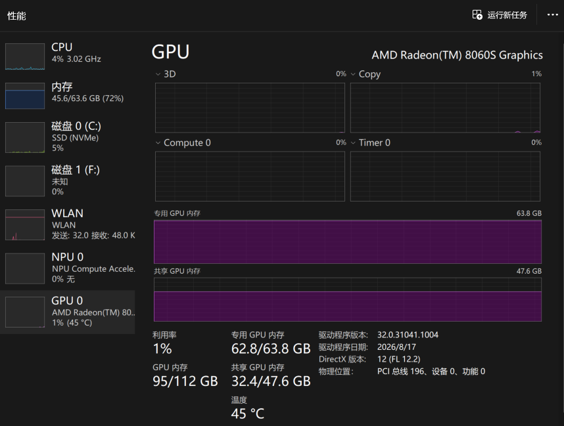Click the large GPU heading

click(170, 52)
